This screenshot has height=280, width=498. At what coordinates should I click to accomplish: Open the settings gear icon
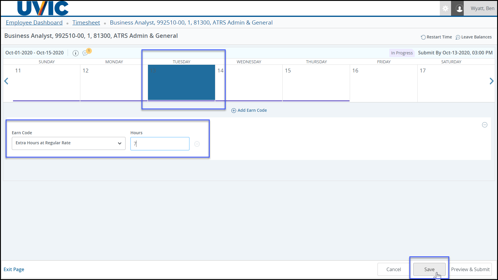coord(445,9)
